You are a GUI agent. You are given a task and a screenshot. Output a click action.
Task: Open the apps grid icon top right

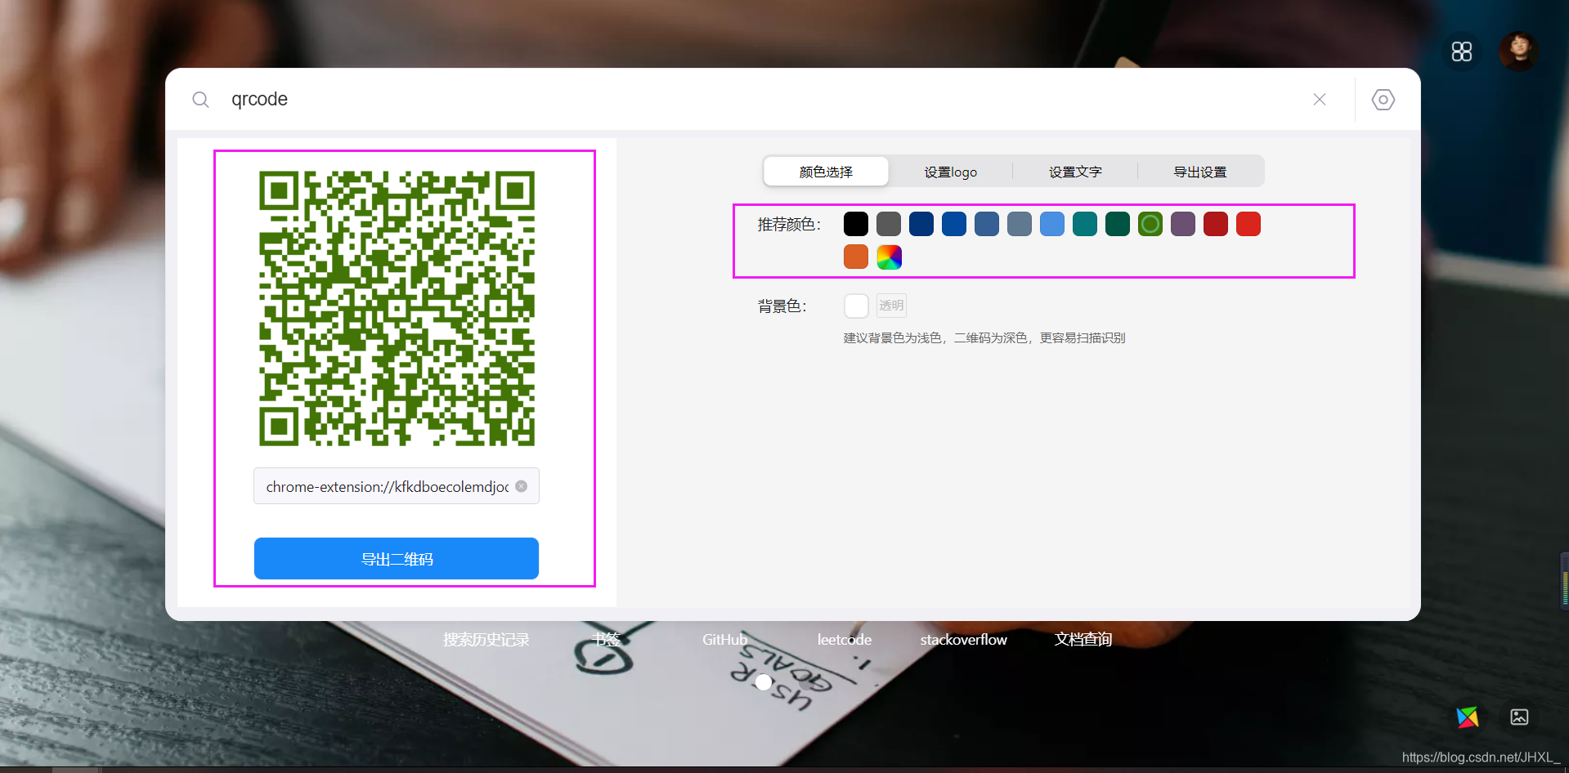1461,51
